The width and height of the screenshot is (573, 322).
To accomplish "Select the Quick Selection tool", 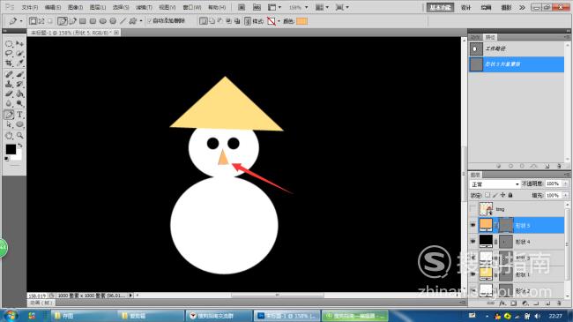I will tap(19, 54).
